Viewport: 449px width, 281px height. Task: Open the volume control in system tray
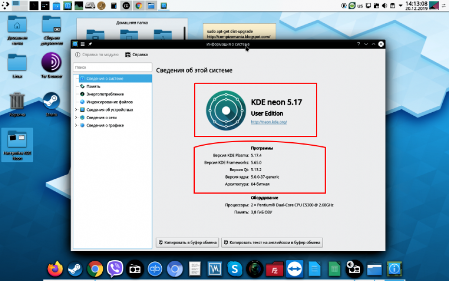coord(384,5)
